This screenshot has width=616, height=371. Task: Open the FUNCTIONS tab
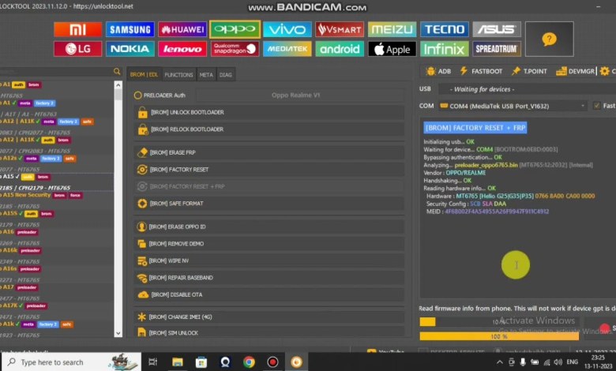tap(178, 74)
